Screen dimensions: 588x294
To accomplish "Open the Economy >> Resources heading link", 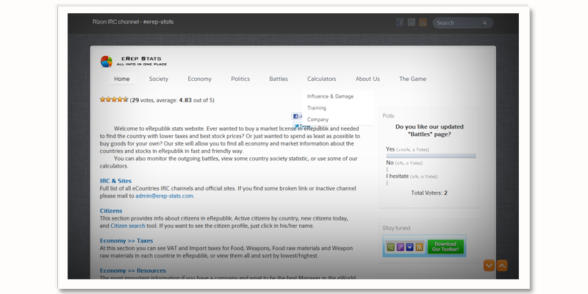I will point(133,270).
